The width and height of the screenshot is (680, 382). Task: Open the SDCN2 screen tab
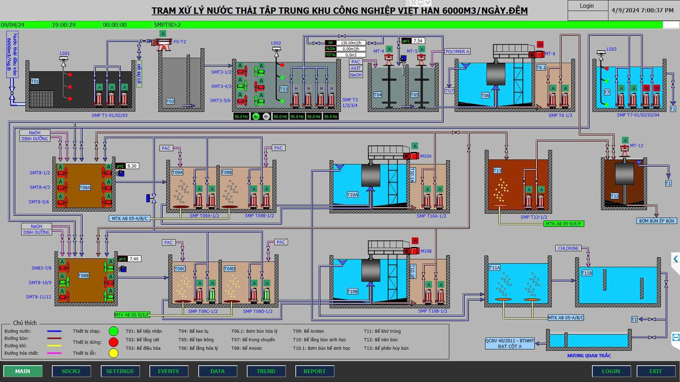pos(71,371)
